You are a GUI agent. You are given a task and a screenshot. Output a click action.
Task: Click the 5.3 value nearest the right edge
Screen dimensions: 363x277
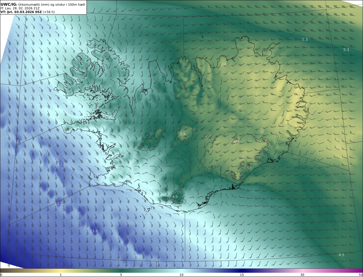pyautogui.click(x=346, y=50)
